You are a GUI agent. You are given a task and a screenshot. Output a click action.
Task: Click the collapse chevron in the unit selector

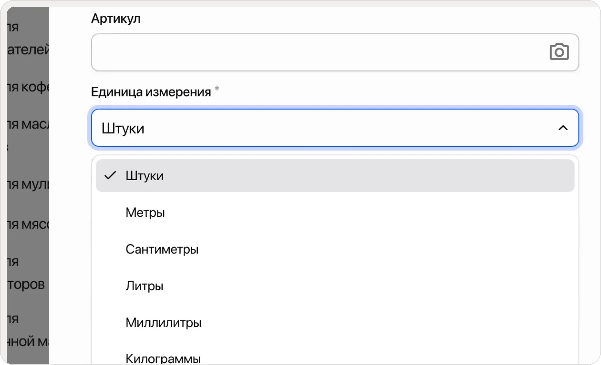tap(563, 128)
